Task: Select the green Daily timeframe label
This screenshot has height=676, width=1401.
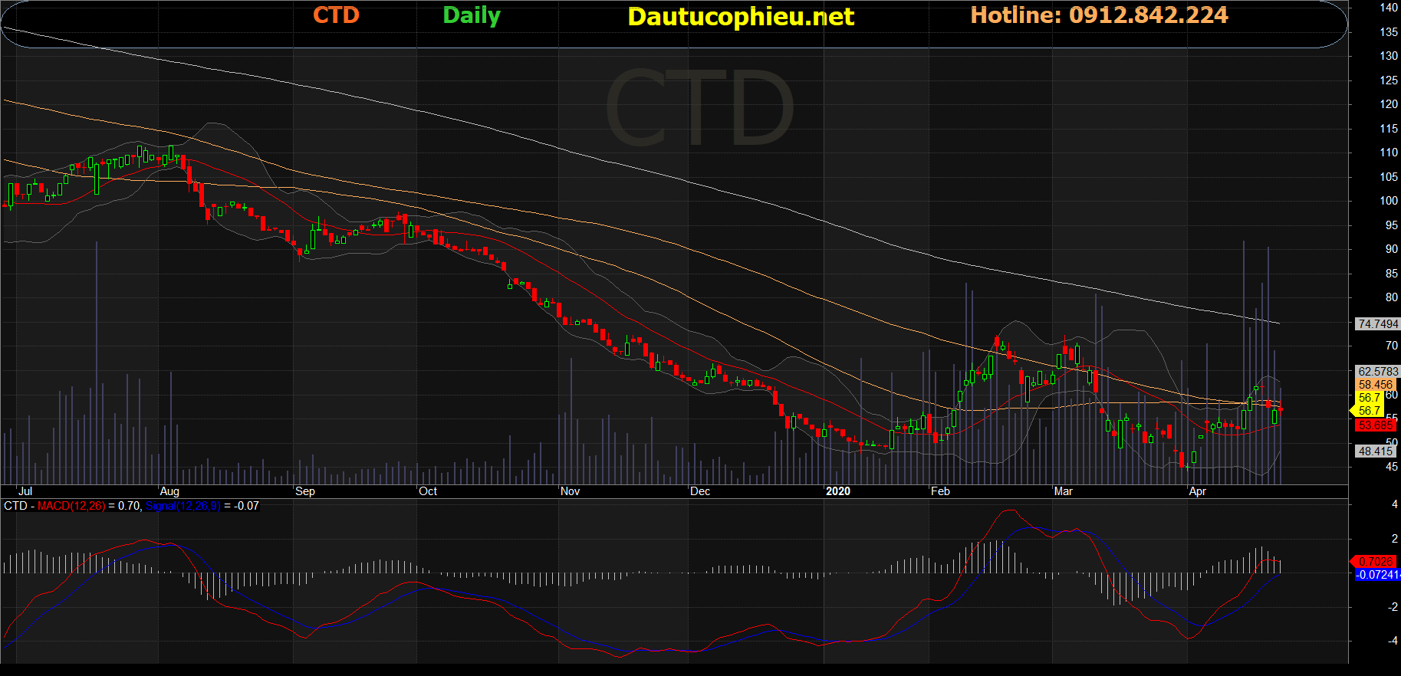Action: tap(472, 16)
